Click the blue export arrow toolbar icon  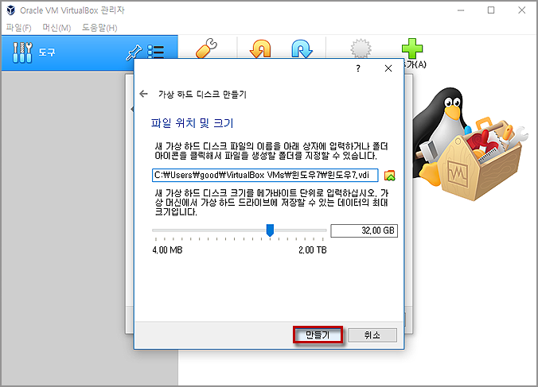302,48
